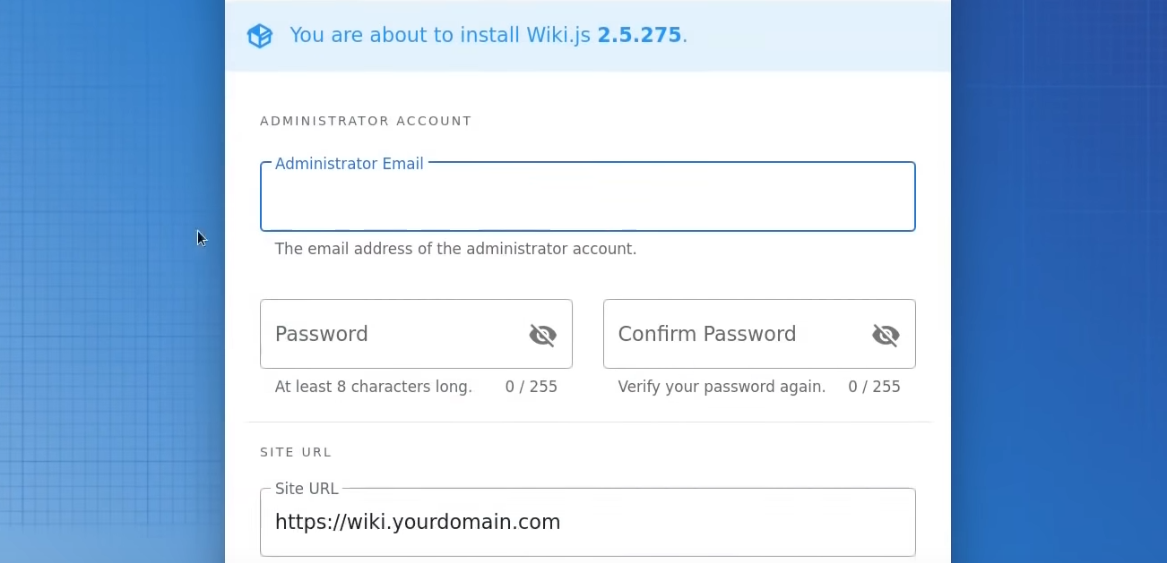This screenshot has width=1167, height=563.
Task: Click the Site URL text field
Action: click(x=587, y=522)
